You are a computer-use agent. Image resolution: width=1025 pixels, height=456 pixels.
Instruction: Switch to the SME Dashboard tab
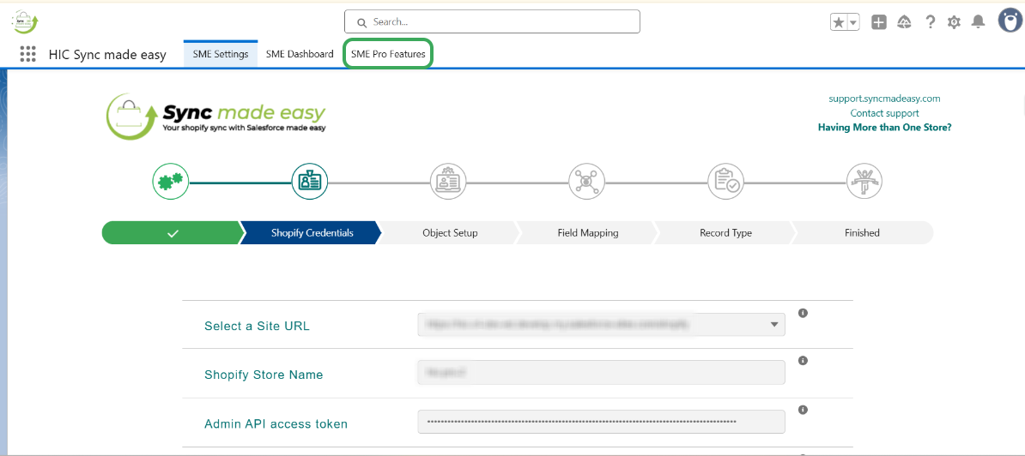300,54
